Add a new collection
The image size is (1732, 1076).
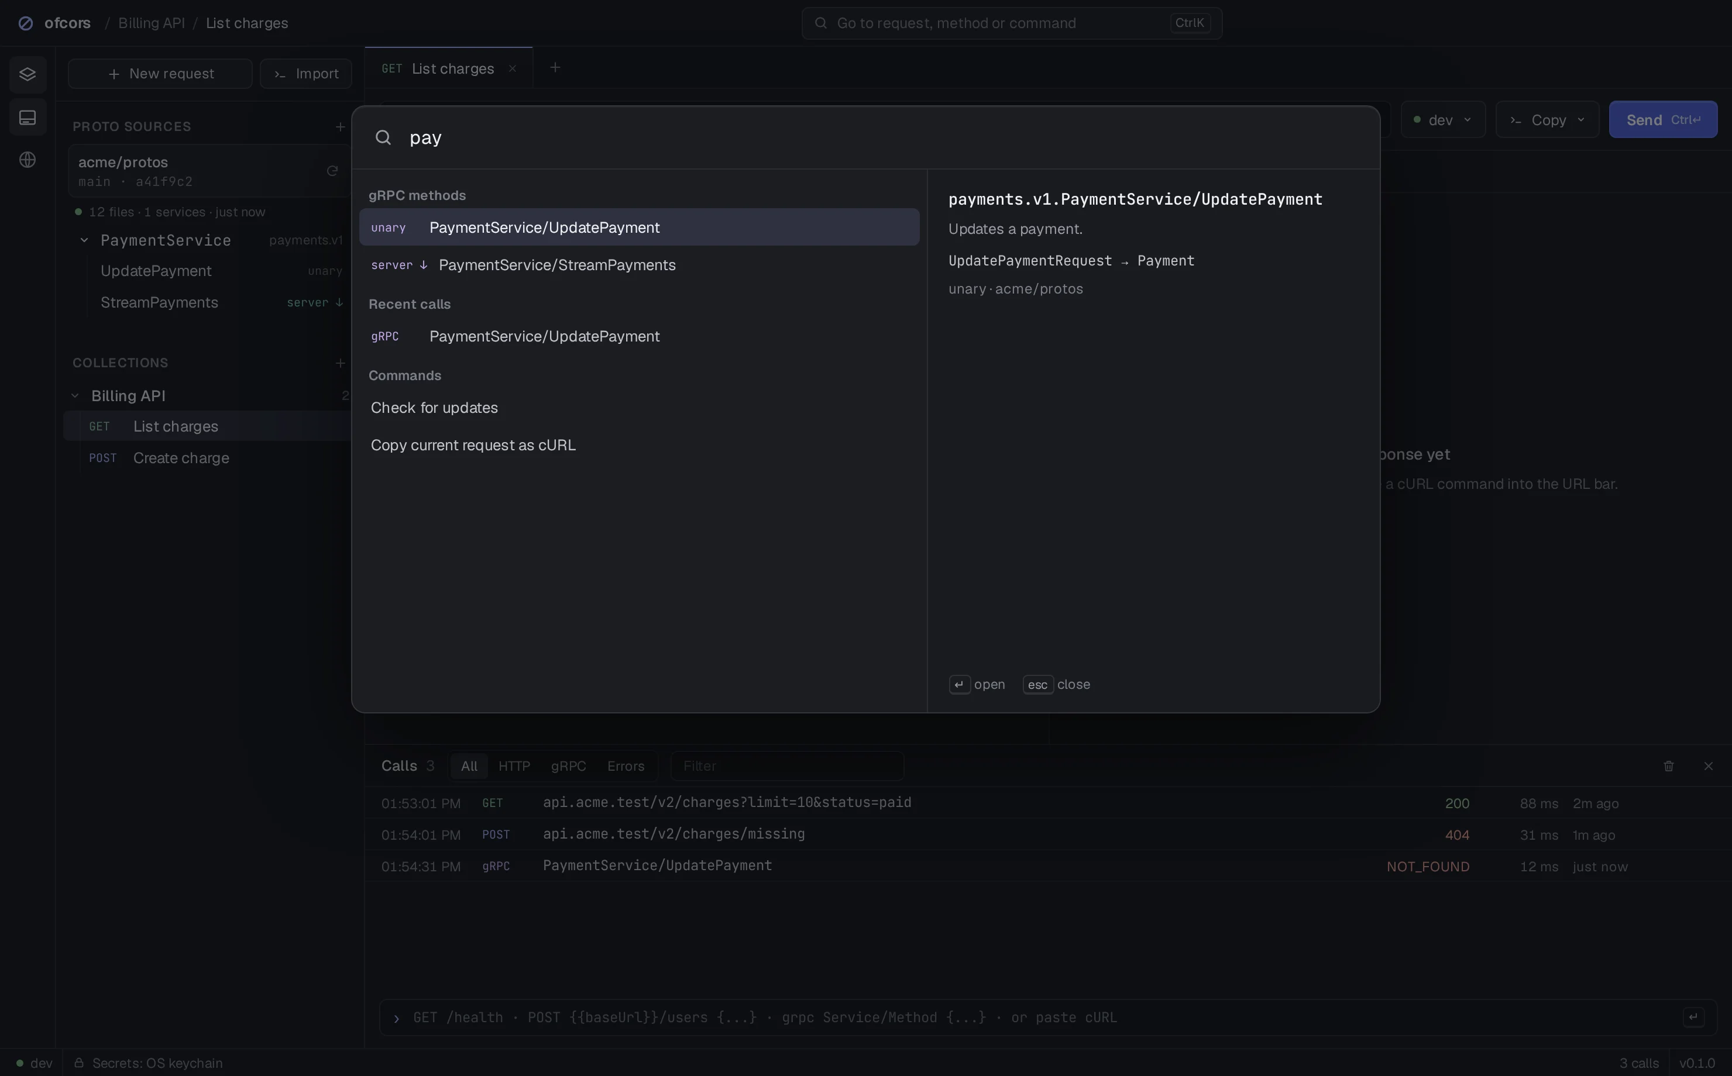tap(341, 363)
